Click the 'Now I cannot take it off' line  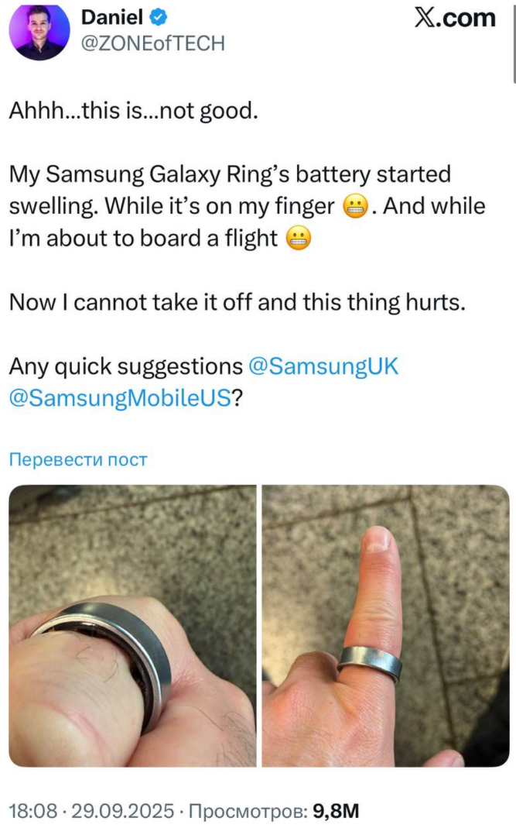[237, 303]
